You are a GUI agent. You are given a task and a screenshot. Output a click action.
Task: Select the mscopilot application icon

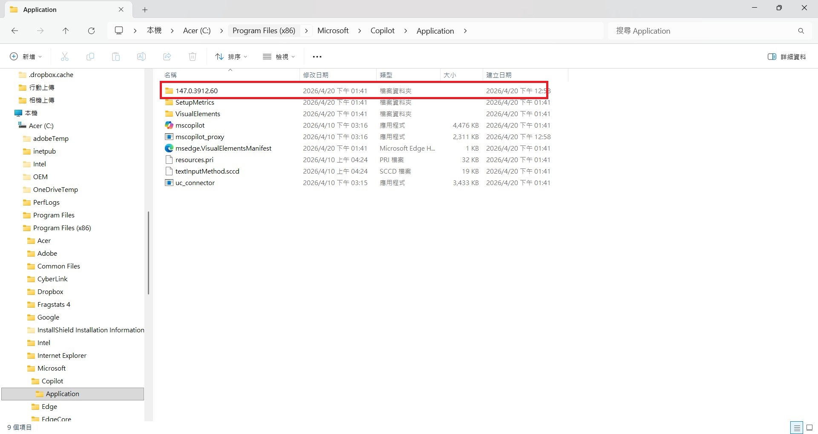coord(169,125)
